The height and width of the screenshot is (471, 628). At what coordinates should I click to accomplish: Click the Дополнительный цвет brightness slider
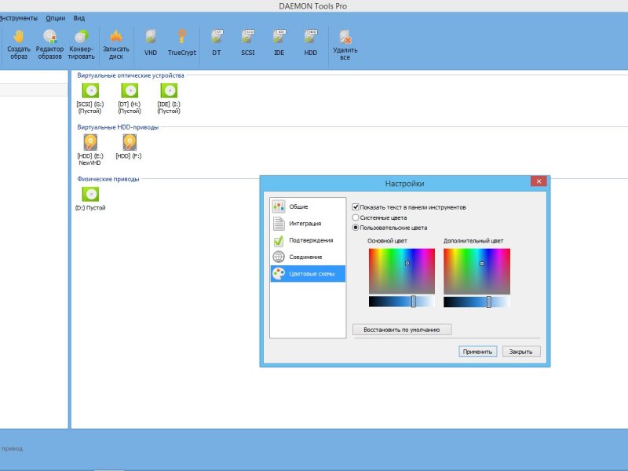pos(476,301)
